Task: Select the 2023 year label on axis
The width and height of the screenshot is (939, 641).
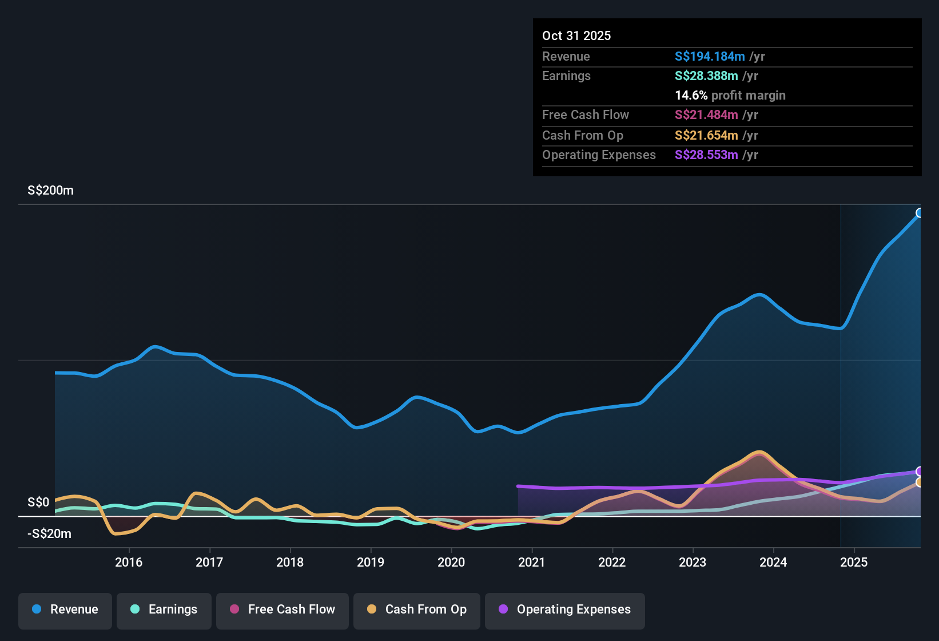Action: click(x=693, y=562)
